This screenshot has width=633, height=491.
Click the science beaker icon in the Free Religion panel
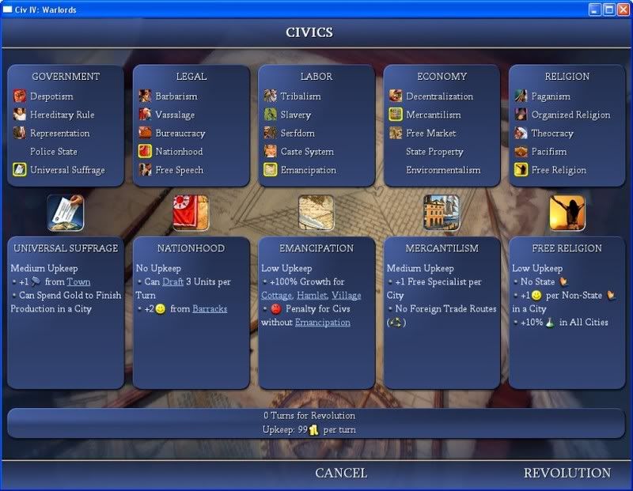click(x=549, y=323)
